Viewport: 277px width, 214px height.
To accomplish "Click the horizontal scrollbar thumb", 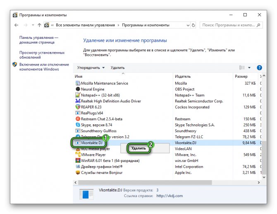I will (145, 182).
